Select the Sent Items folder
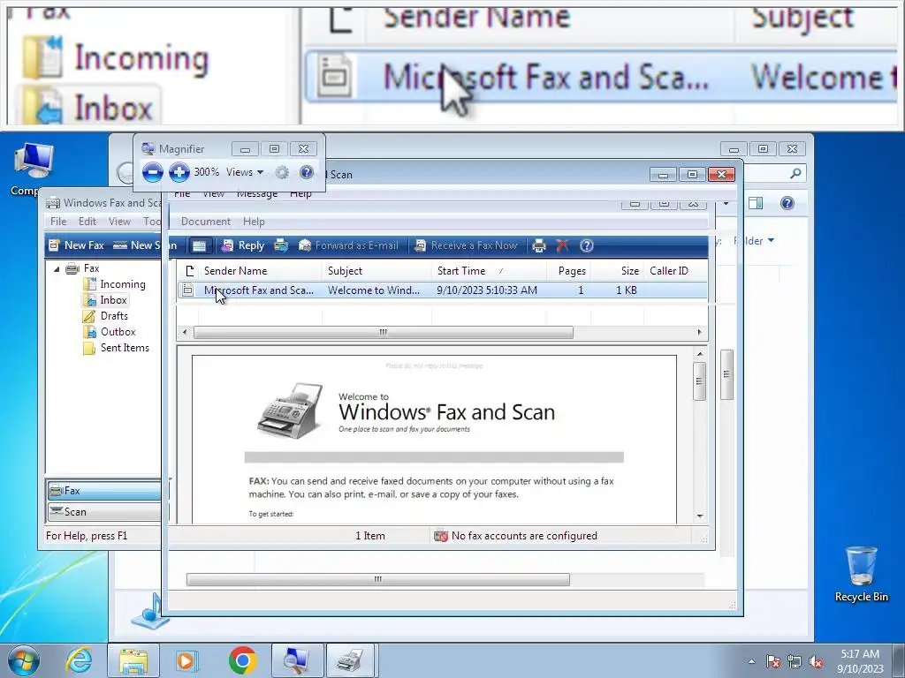This screenshot has width=905, height=678. 125,348
